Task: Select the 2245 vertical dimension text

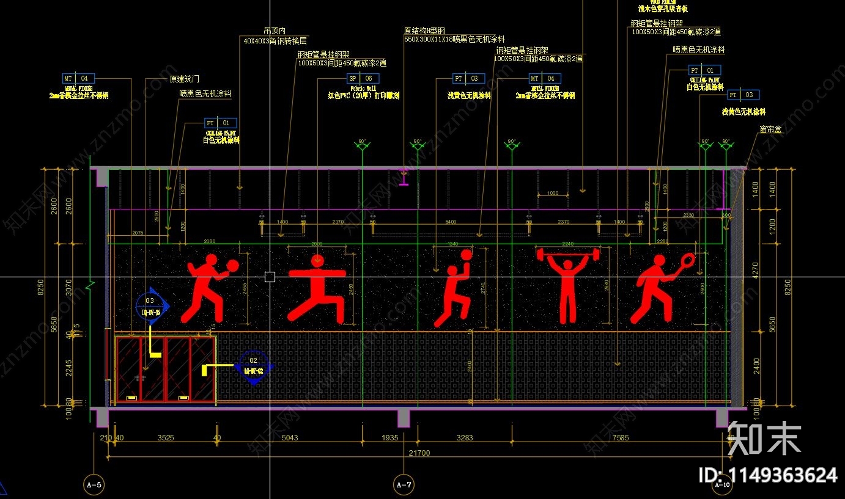Action: tap(68, 368)
